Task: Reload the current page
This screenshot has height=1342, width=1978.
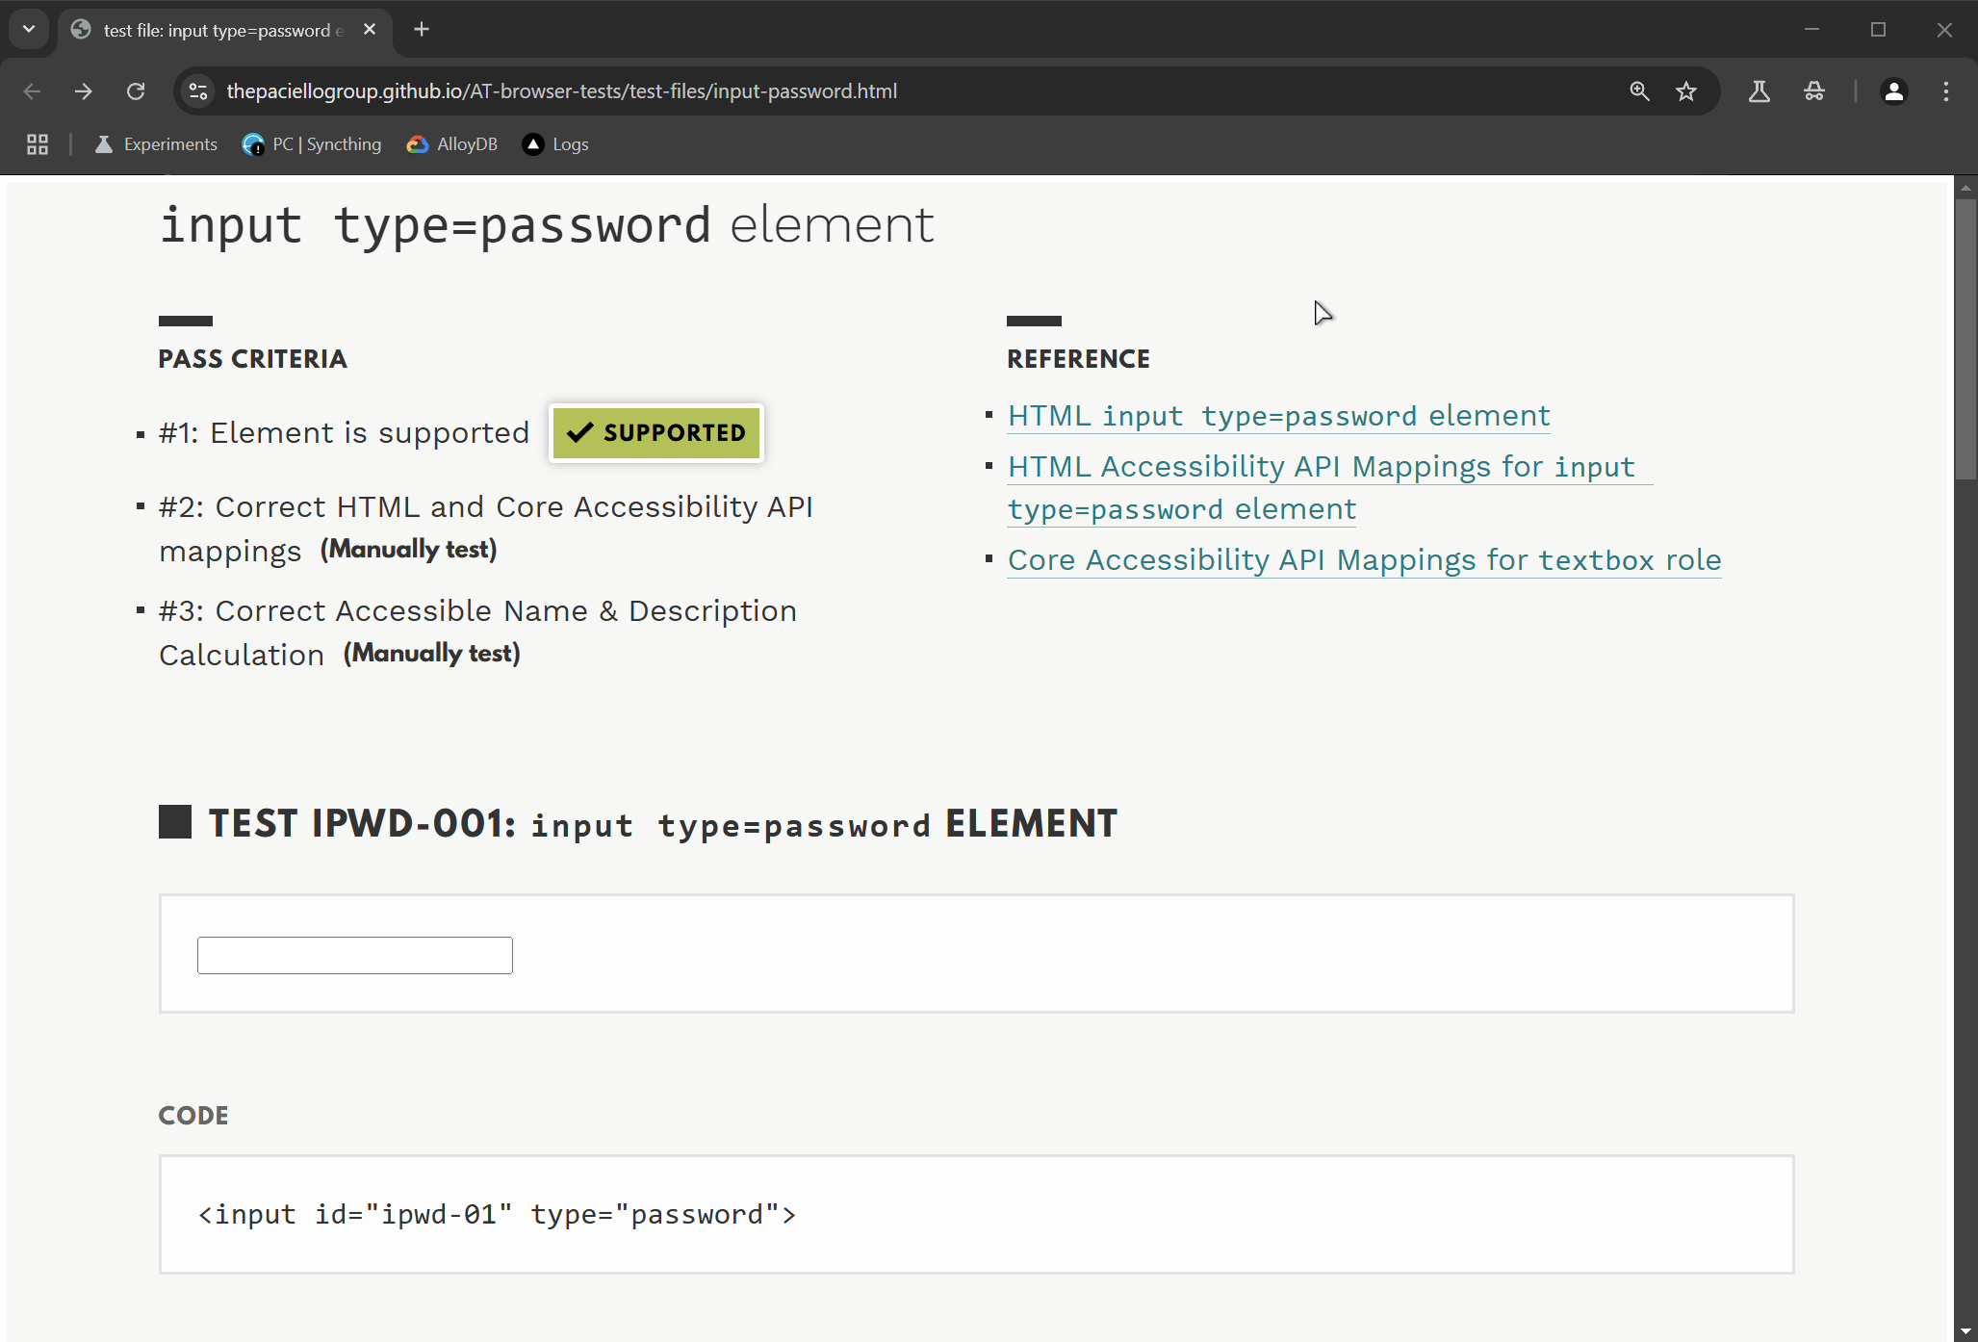Action: [x=136, y=91]
